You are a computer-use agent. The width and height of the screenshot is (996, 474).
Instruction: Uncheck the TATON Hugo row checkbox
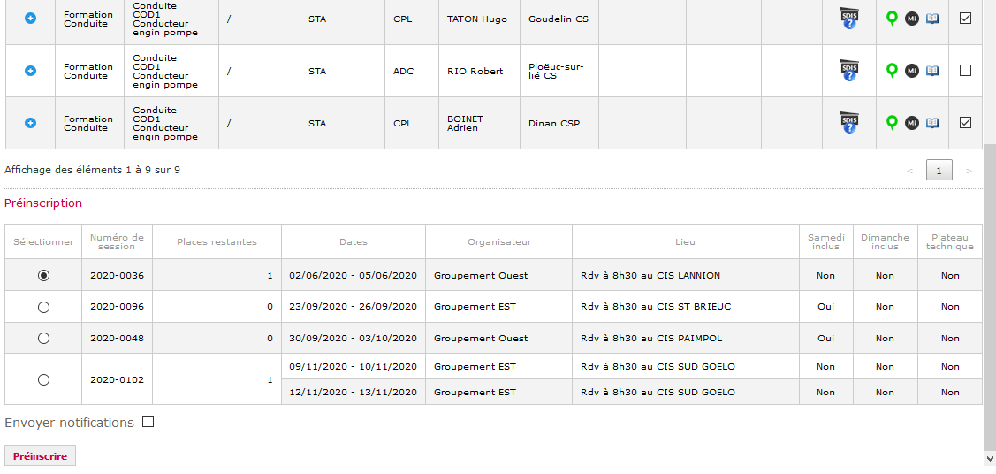click(x=965, y=19)
